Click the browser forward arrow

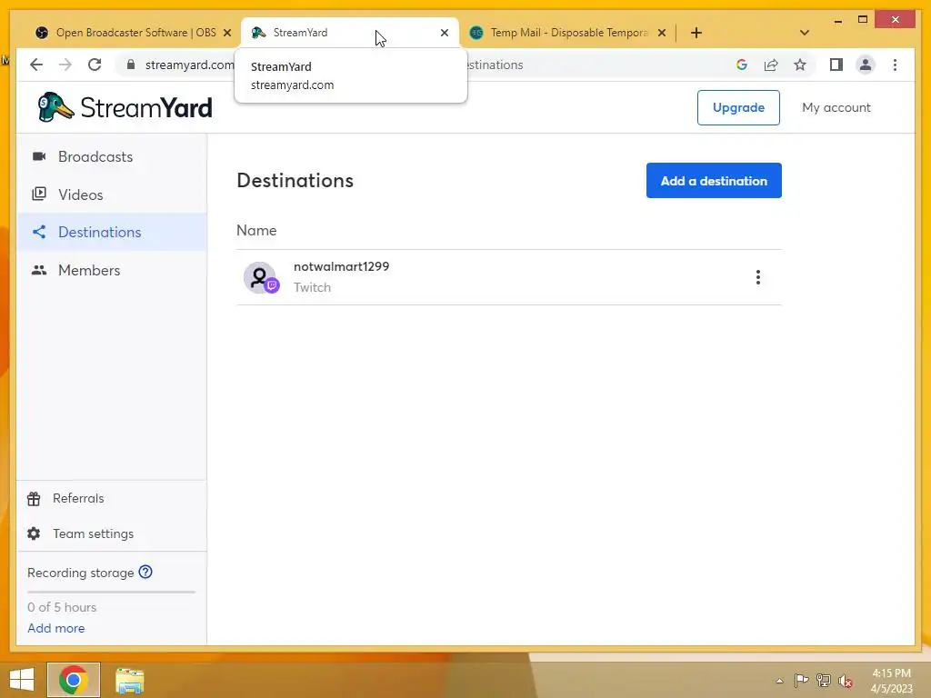[65, 65]
